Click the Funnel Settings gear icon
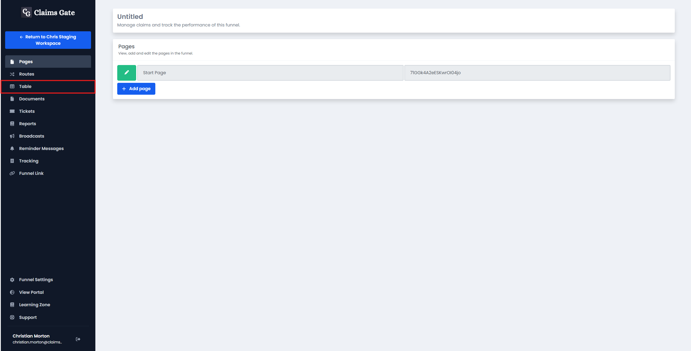 point(12,279)
